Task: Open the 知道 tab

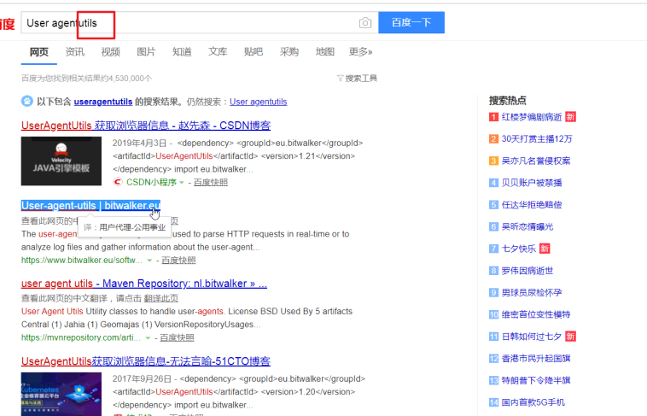Action: (182, 51)
